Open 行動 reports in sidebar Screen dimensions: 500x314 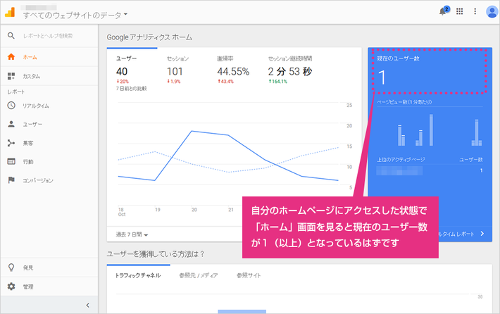49,162
